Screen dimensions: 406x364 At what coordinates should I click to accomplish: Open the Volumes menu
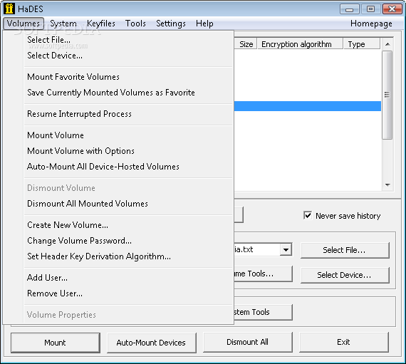24,24
